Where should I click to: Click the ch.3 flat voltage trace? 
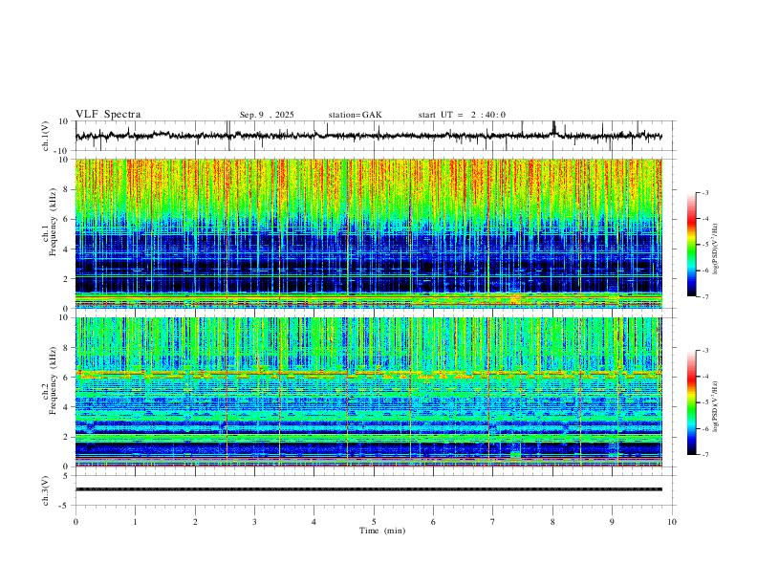[x=368, y=489]
